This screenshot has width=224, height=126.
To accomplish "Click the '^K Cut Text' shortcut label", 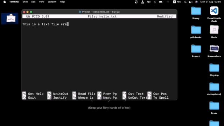I will [x=133, y=94].
